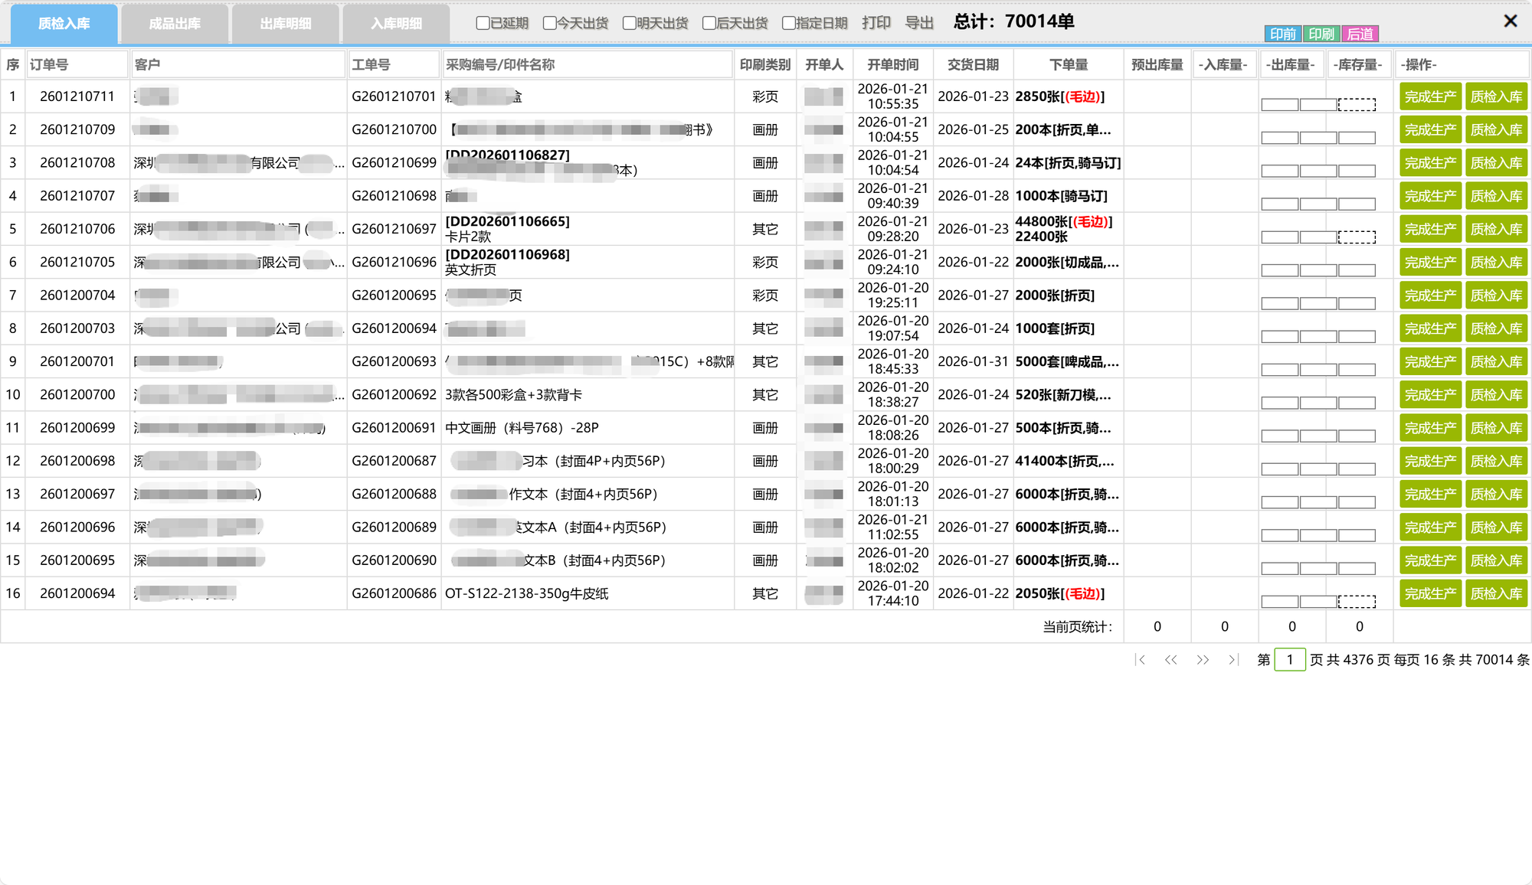The image size is (1532, 885).
Task: Click 质检入库 for order 2601210706
Action: coord(1496,229)
